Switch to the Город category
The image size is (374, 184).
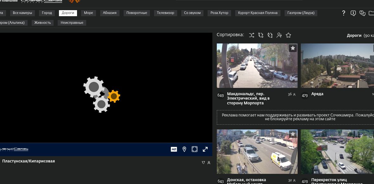(47, 13)
